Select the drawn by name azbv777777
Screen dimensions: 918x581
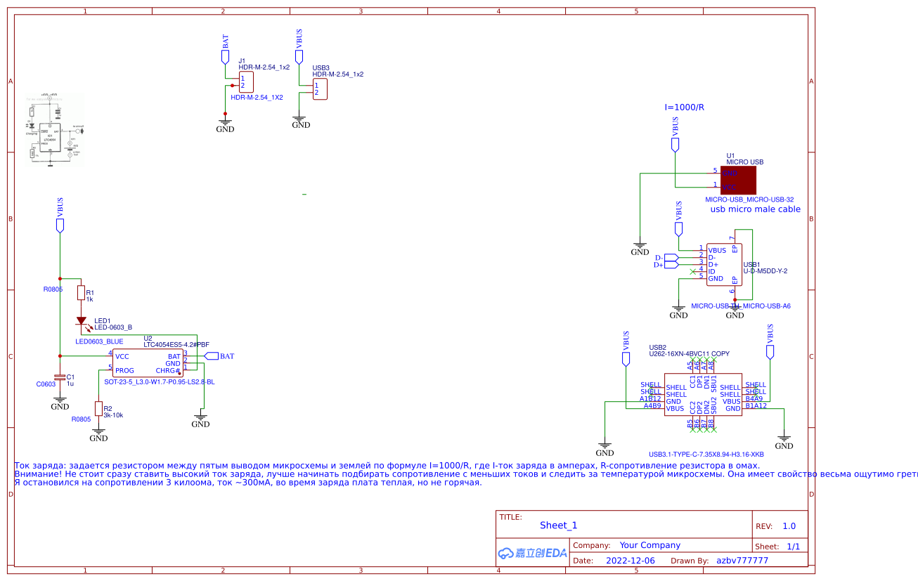744,559
